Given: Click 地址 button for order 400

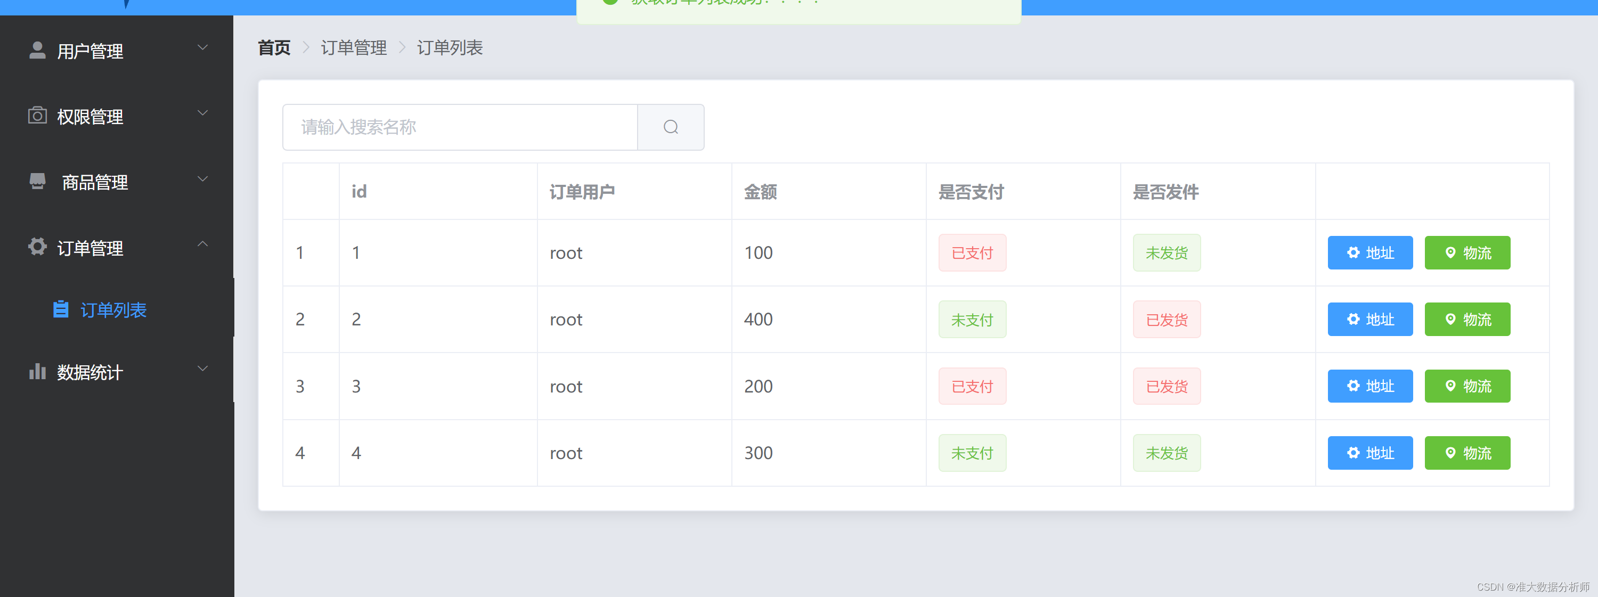Looking at the screenshot, I should [x=1369, y=319].
